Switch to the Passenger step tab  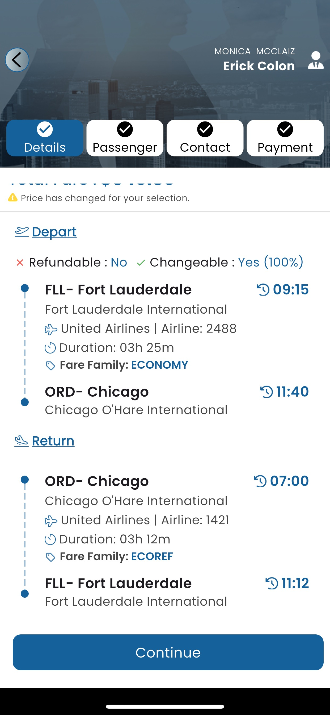click(x=125, y=138)
